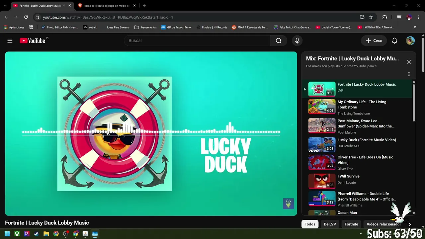
Task: Open the browser profile avatar
Action: [409, 17]
